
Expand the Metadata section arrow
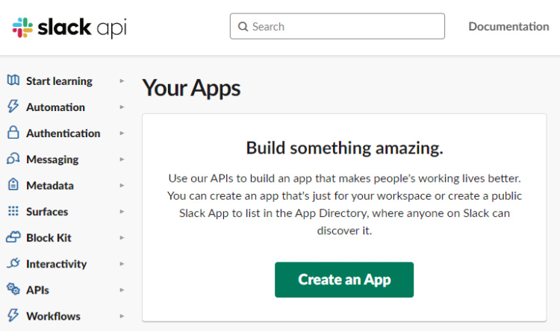122,186
